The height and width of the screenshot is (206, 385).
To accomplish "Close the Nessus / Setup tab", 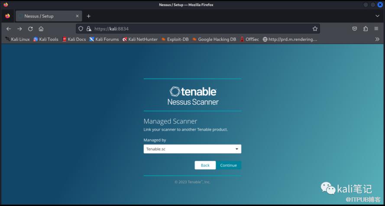I will (x=77, y=16).
